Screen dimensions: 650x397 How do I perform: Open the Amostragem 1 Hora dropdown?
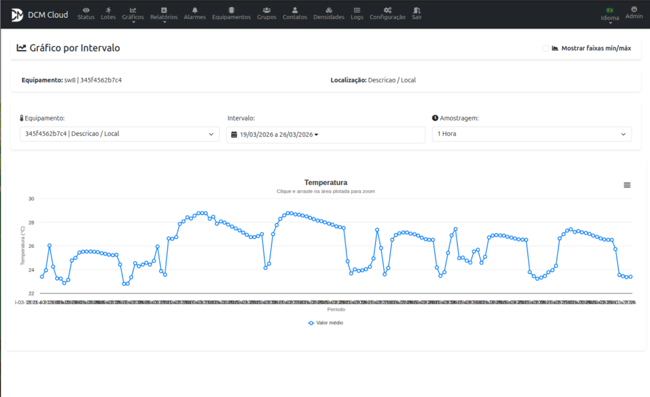[x=532, y=134]
